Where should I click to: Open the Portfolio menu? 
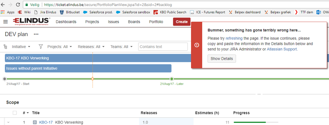point(156,22)
